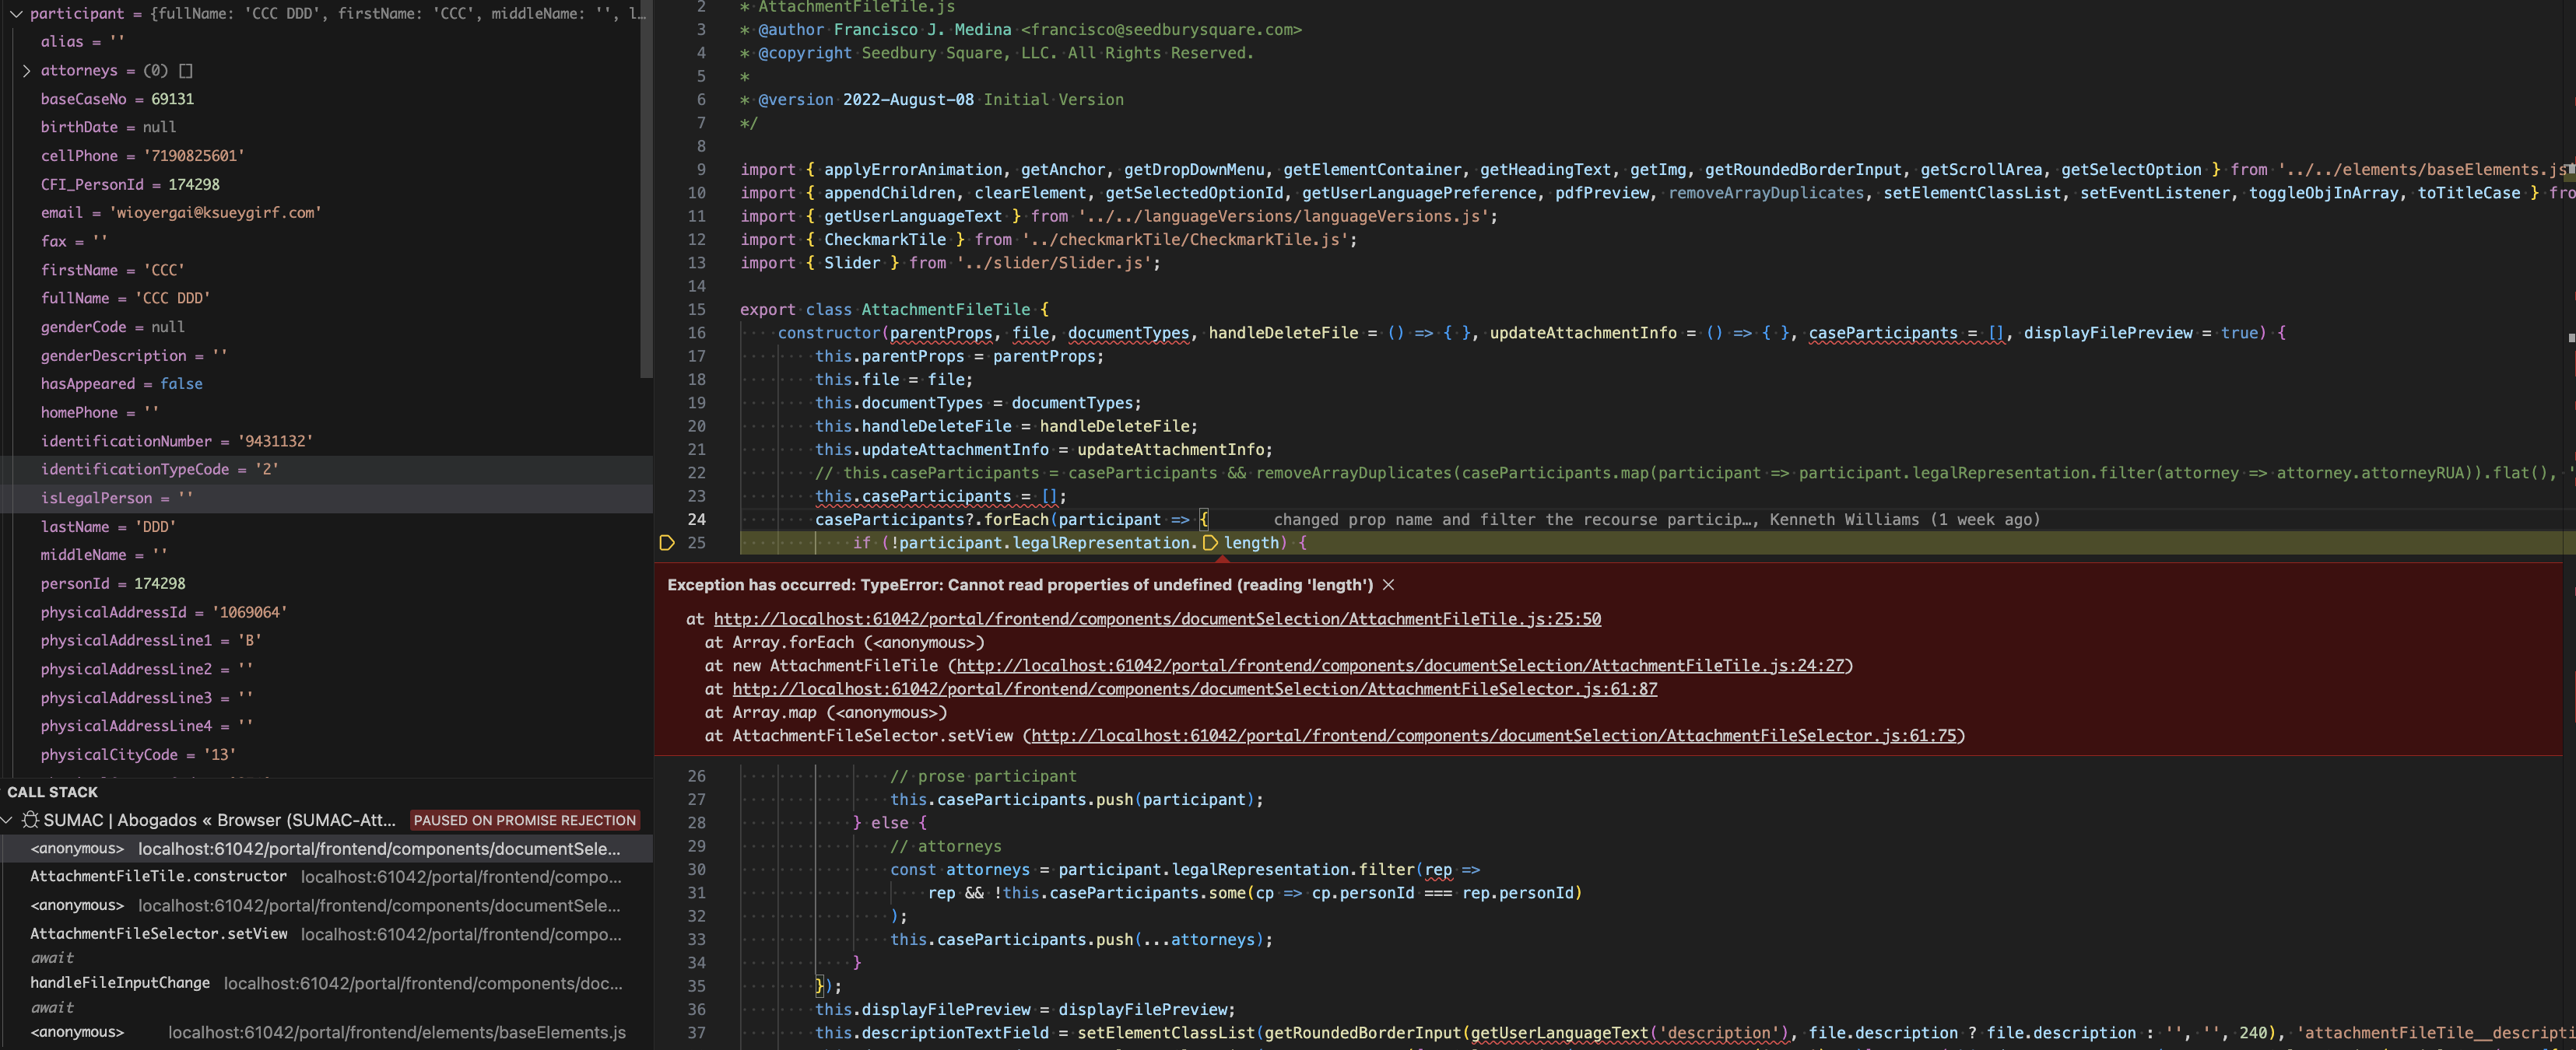
Task: Select AttachmentFileTile.constructor call stack frame
Action: 158,876
